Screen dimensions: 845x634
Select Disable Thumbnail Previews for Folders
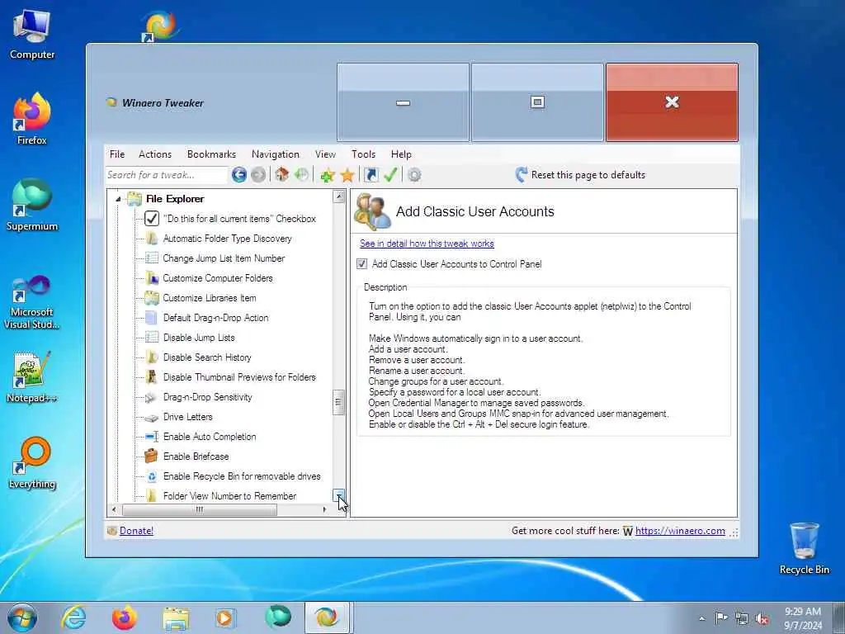[x=239, y=377]
